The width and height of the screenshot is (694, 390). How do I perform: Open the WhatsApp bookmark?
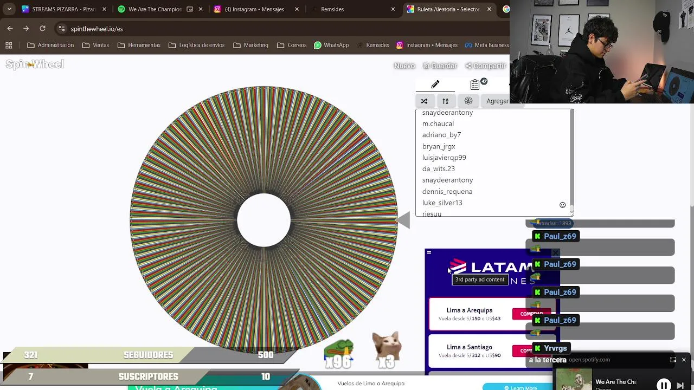pyautogui.click(x=331, y=45)
